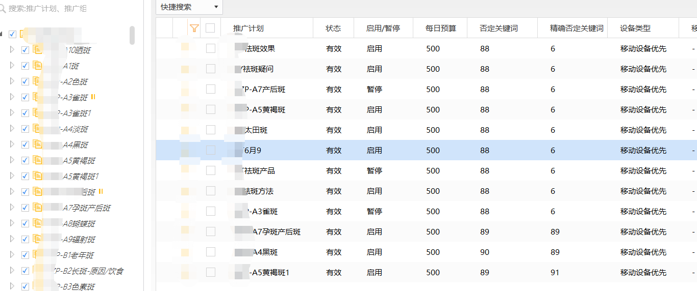Click 移动设备优先 in the 太田斑 row
The height and width of the screenshot is (291, 697).
(643, 130)
